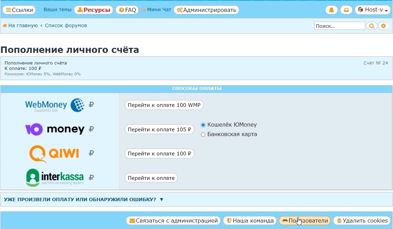
Task: Click the Interkassa logo
Action: [55, 177]
